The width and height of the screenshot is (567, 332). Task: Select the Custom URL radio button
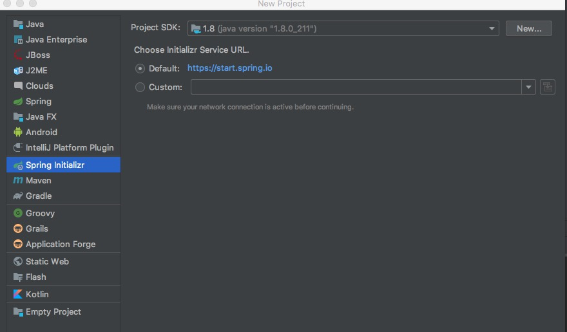[140, 87]
